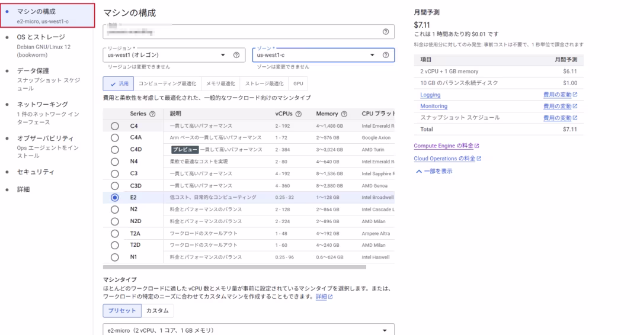
Task: Click checkmark icon on 汎用 tab
Action: (113, 84)
